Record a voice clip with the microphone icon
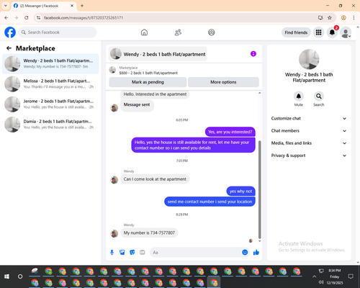The image size is (360, 288). tap(112, 252)
